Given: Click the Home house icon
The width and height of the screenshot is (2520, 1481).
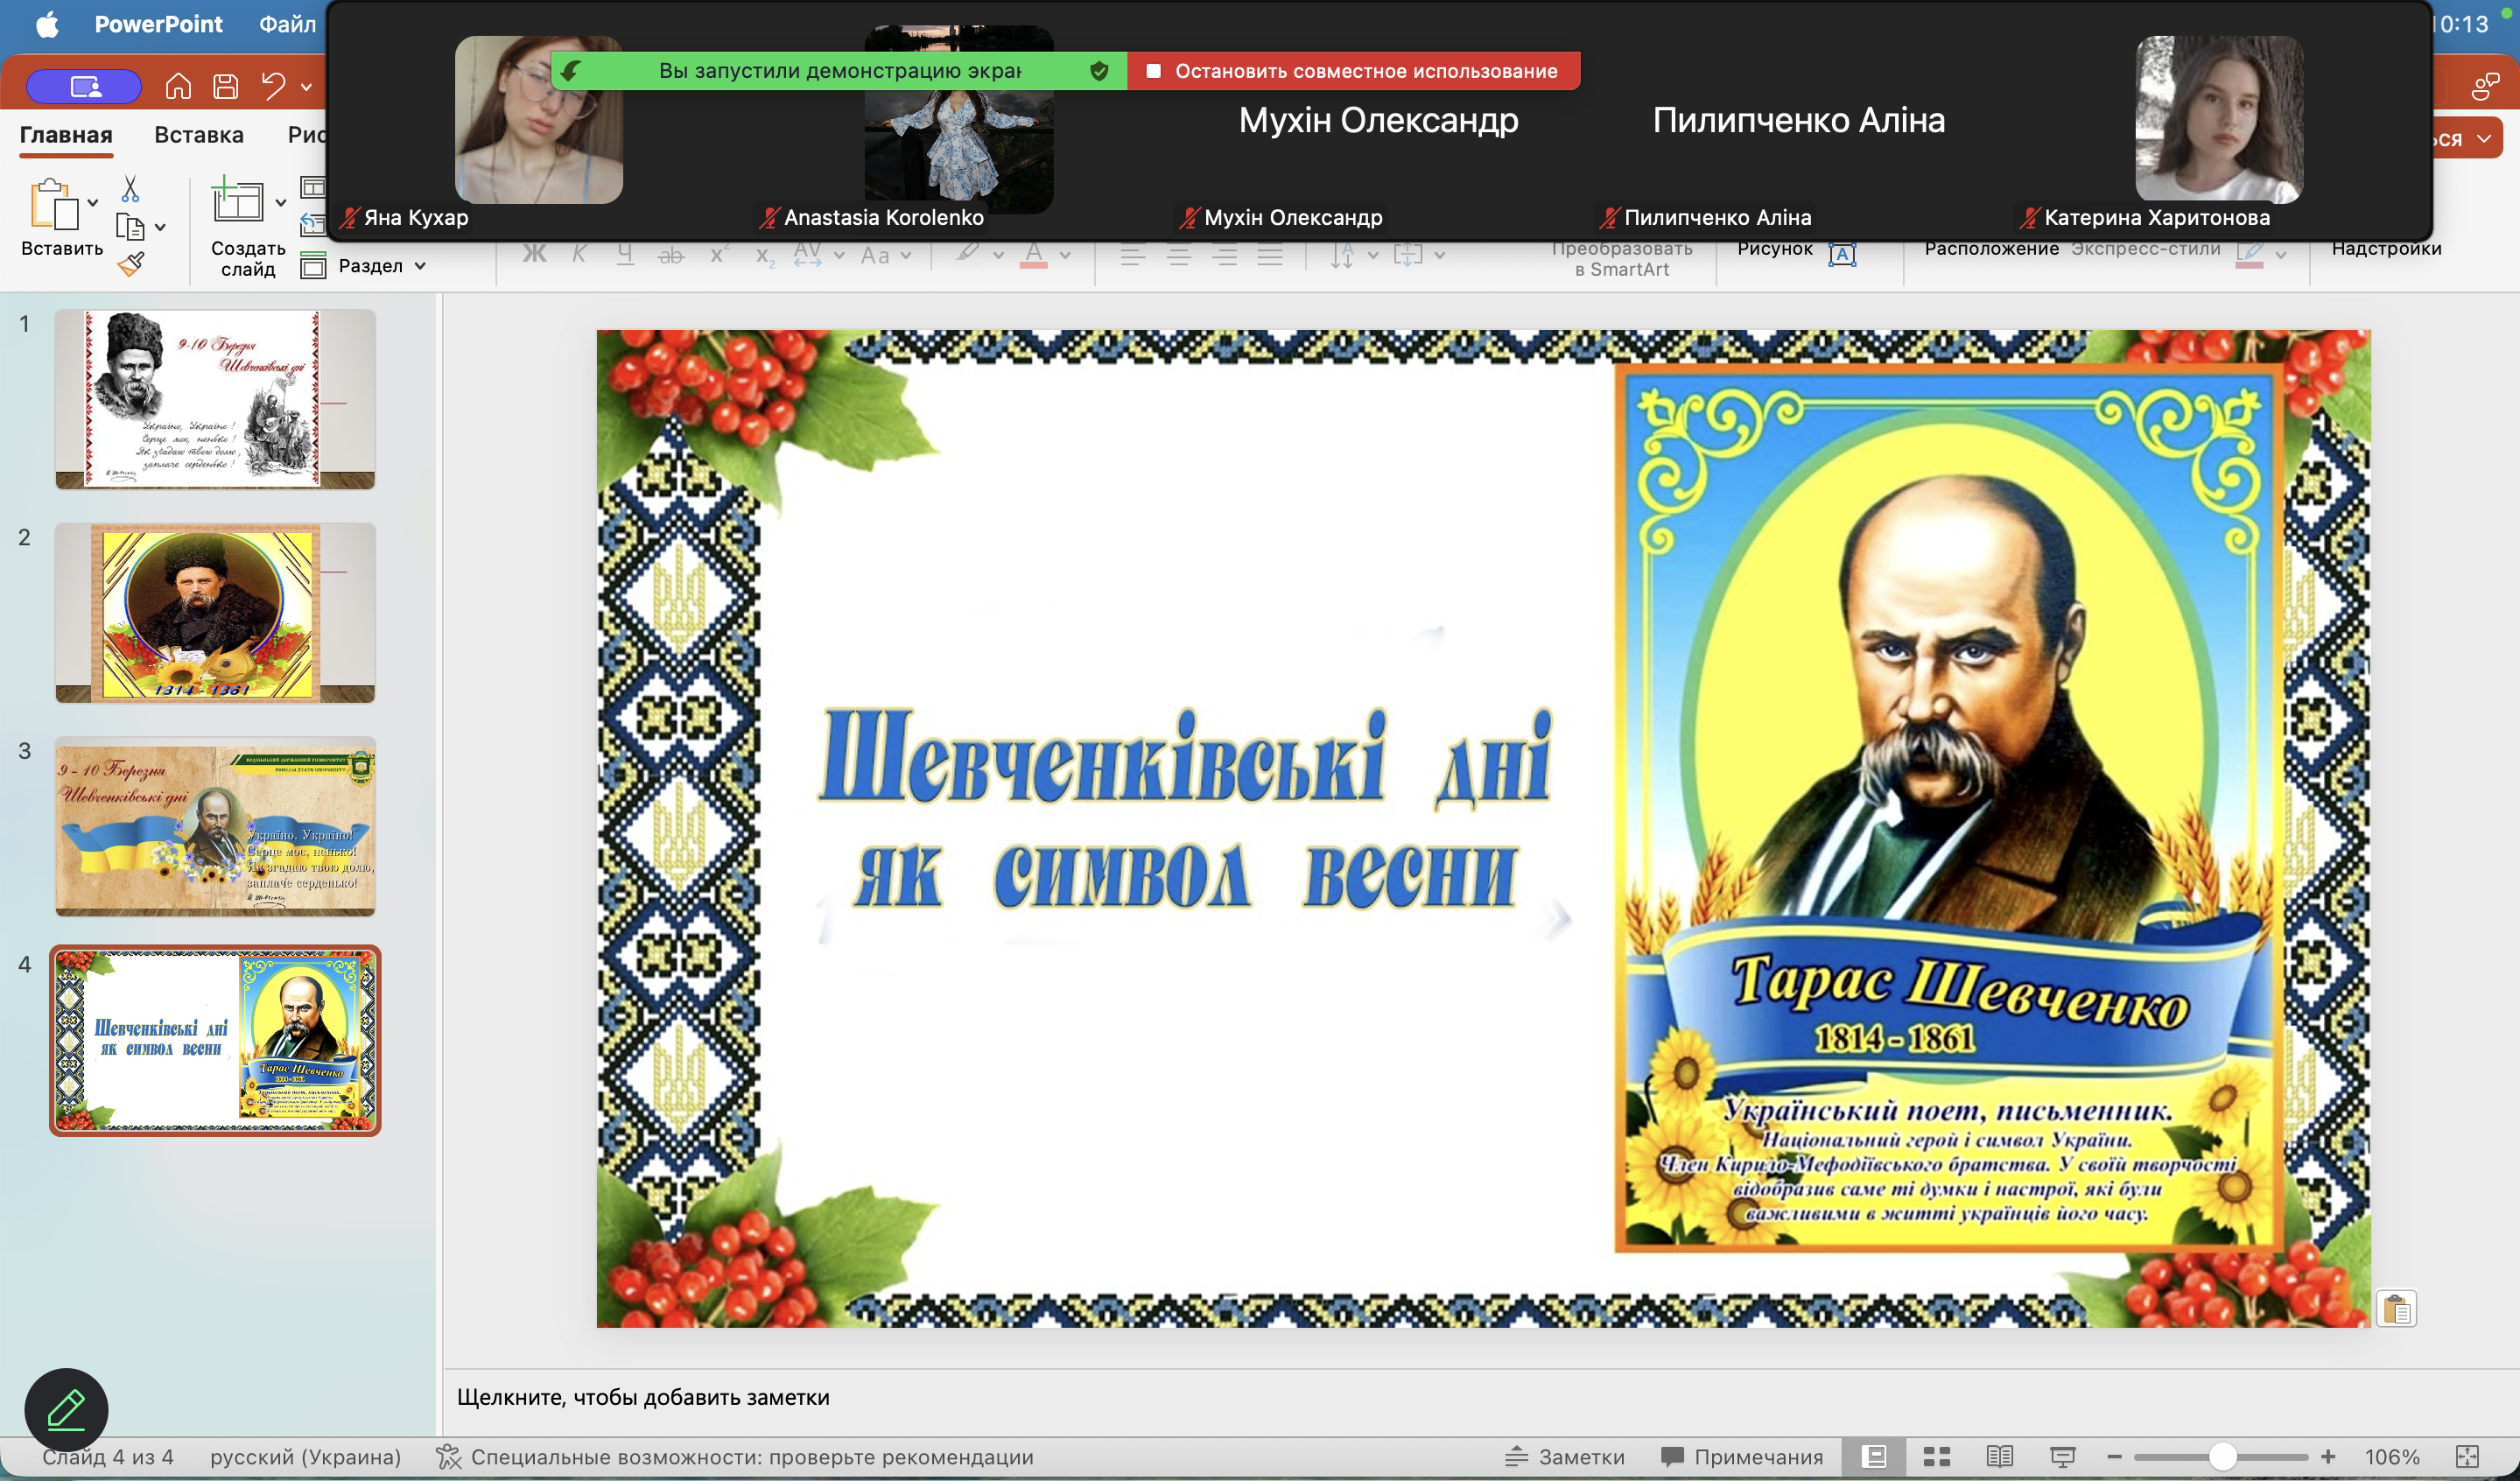Looking at the screenshot, I should tap(178, 87).
